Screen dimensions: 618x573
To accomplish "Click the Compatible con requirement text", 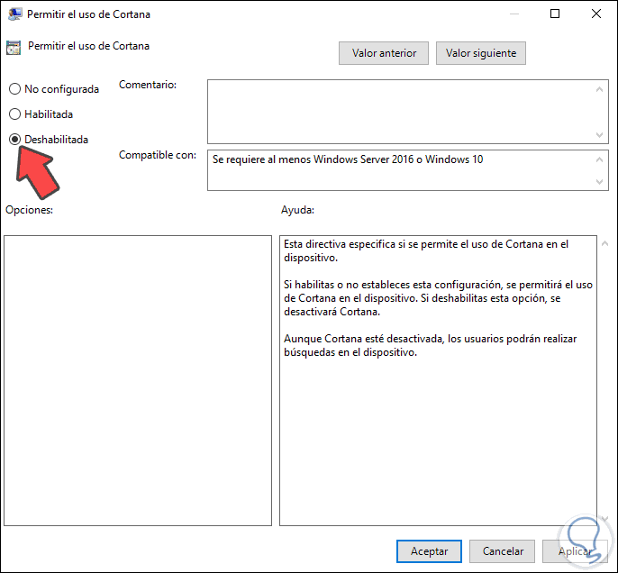I will click(348, 159).
